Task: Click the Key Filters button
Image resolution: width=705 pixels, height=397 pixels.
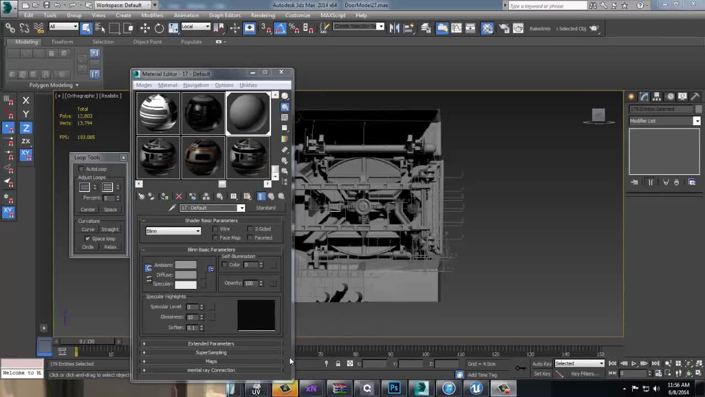Action: [584, 373]
